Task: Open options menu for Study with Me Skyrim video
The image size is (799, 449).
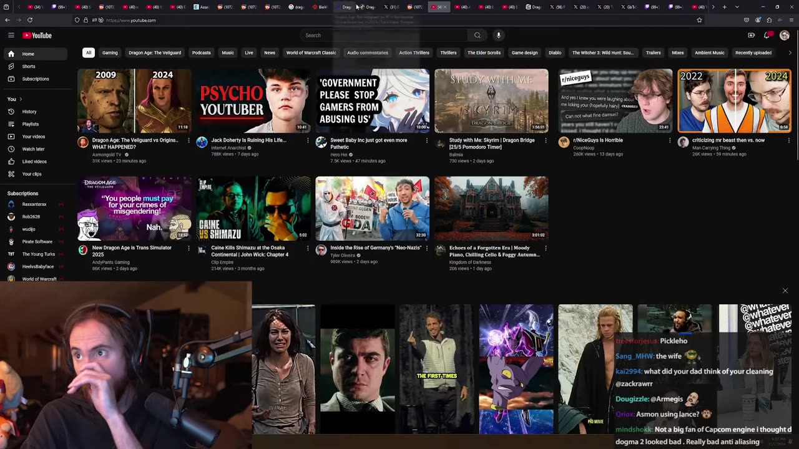Action: (x=546, y=140)
